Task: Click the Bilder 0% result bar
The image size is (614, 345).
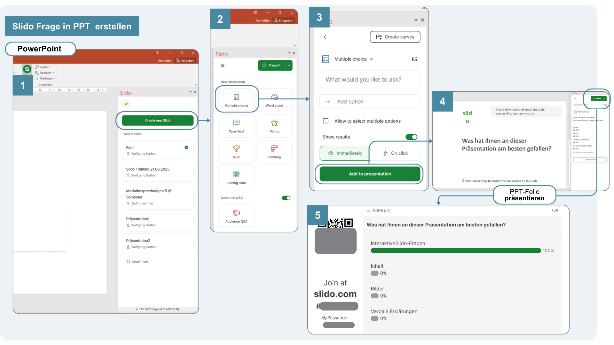Action: pyautogui.click(x=374, y=296)
